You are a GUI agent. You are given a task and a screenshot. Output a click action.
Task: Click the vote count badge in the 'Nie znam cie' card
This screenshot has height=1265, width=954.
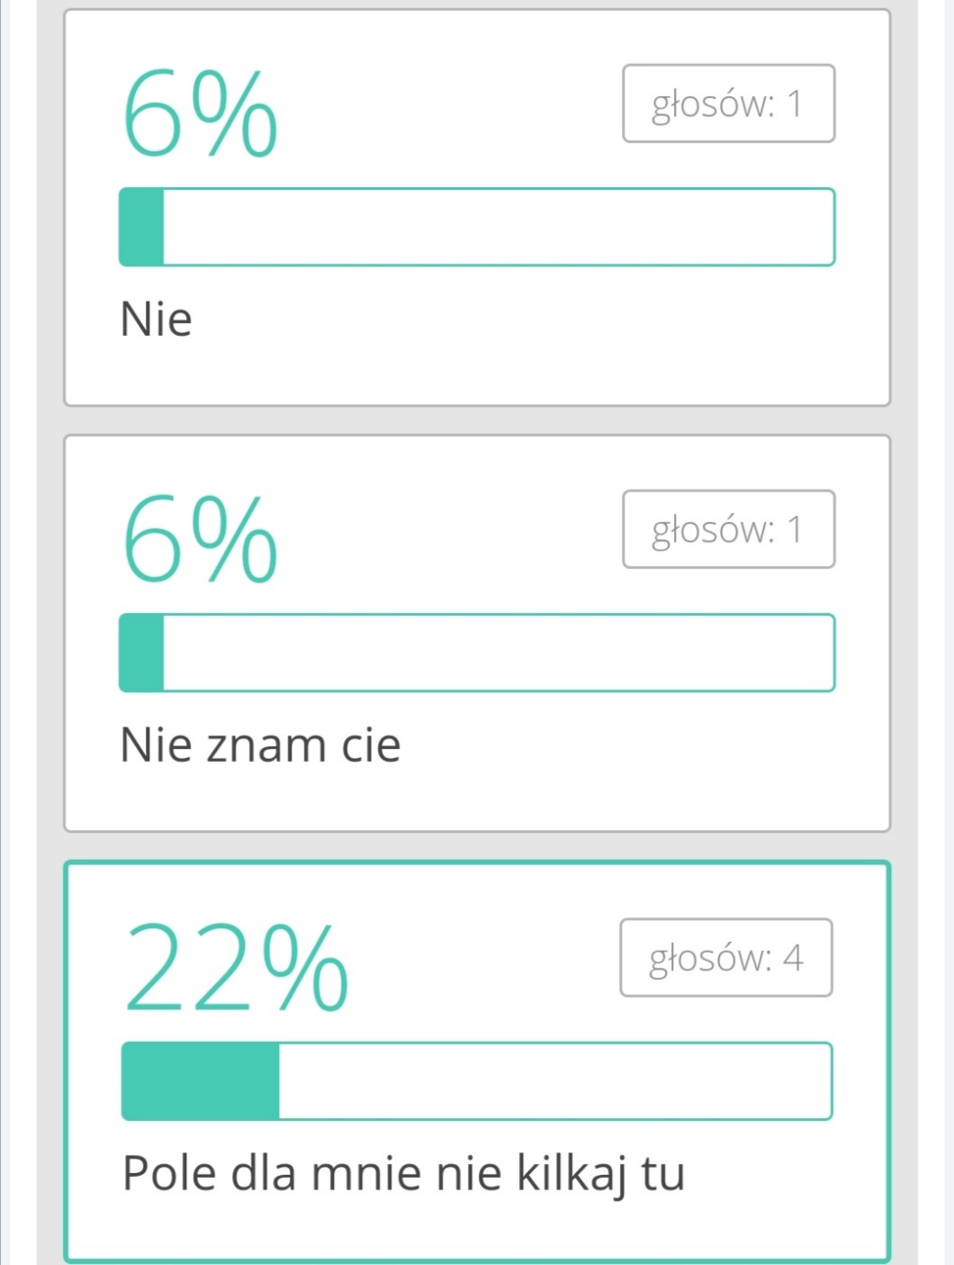click(728, 529)
